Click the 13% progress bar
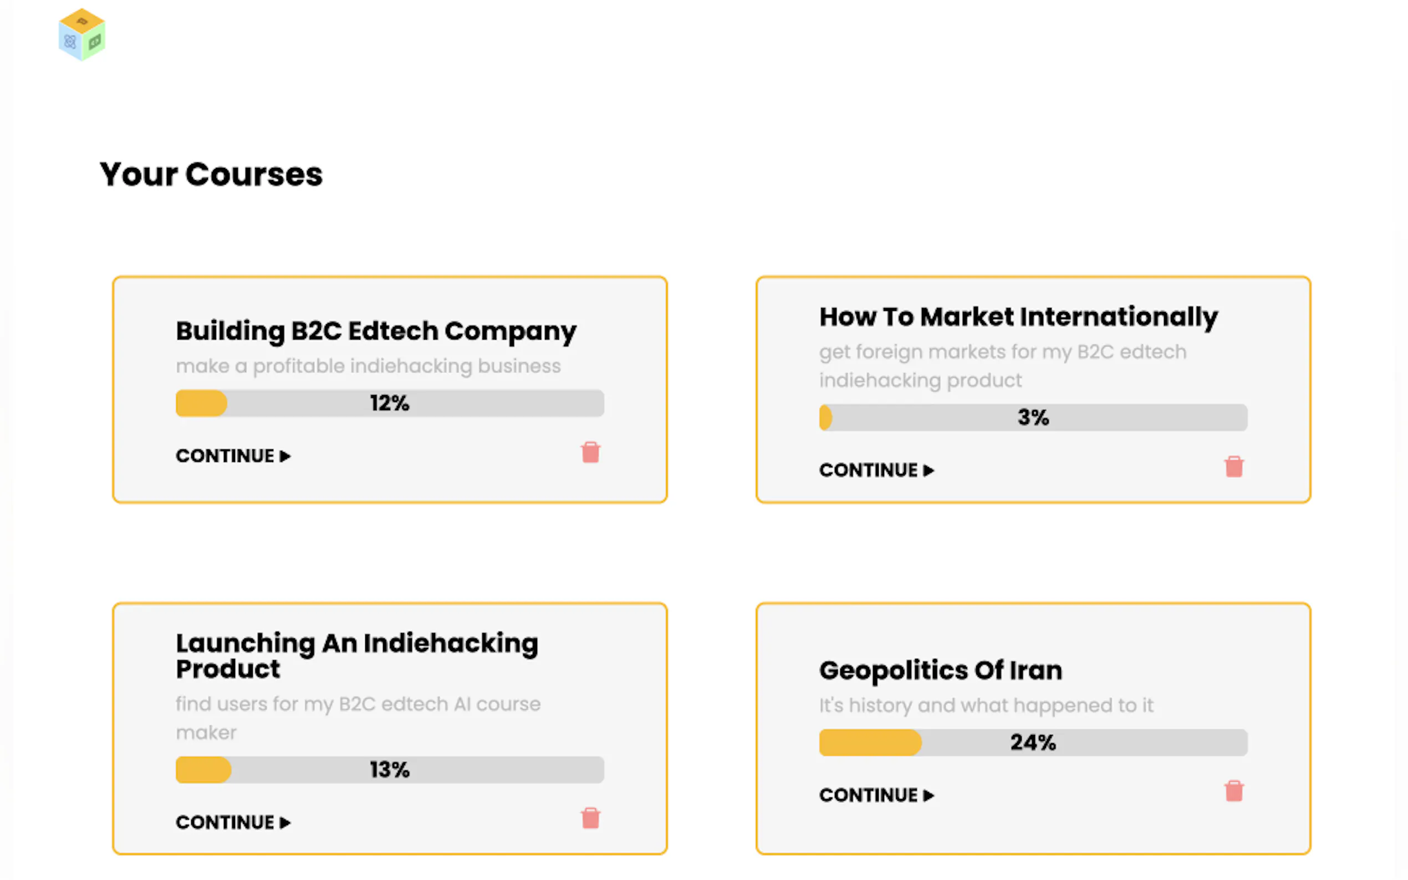Image resolution: width=1408 pixels, height=880 pixels. point(389,770)
